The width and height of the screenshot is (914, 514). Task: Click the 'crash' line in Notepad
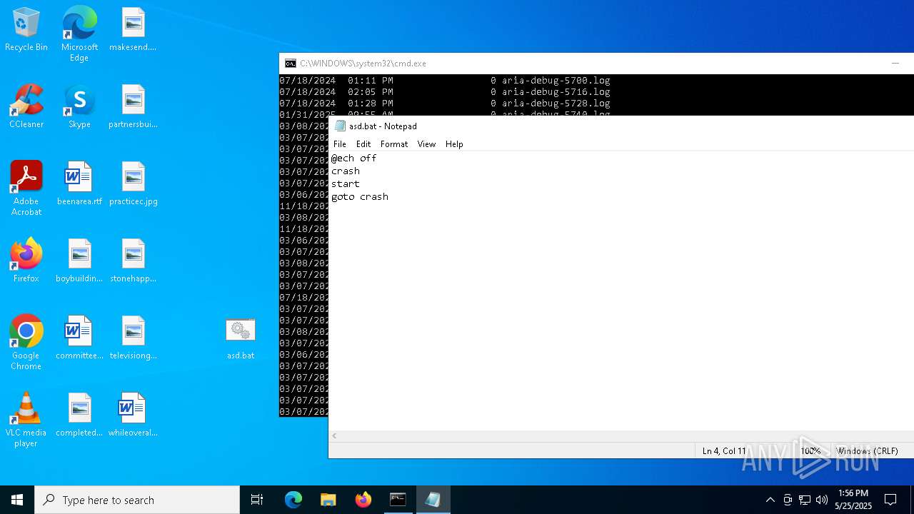[x=346, y=171]
